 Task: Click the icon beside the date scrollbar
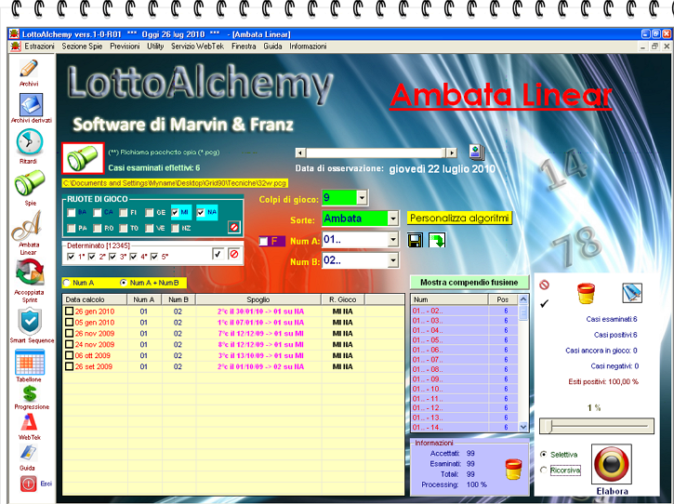(477, 153)
